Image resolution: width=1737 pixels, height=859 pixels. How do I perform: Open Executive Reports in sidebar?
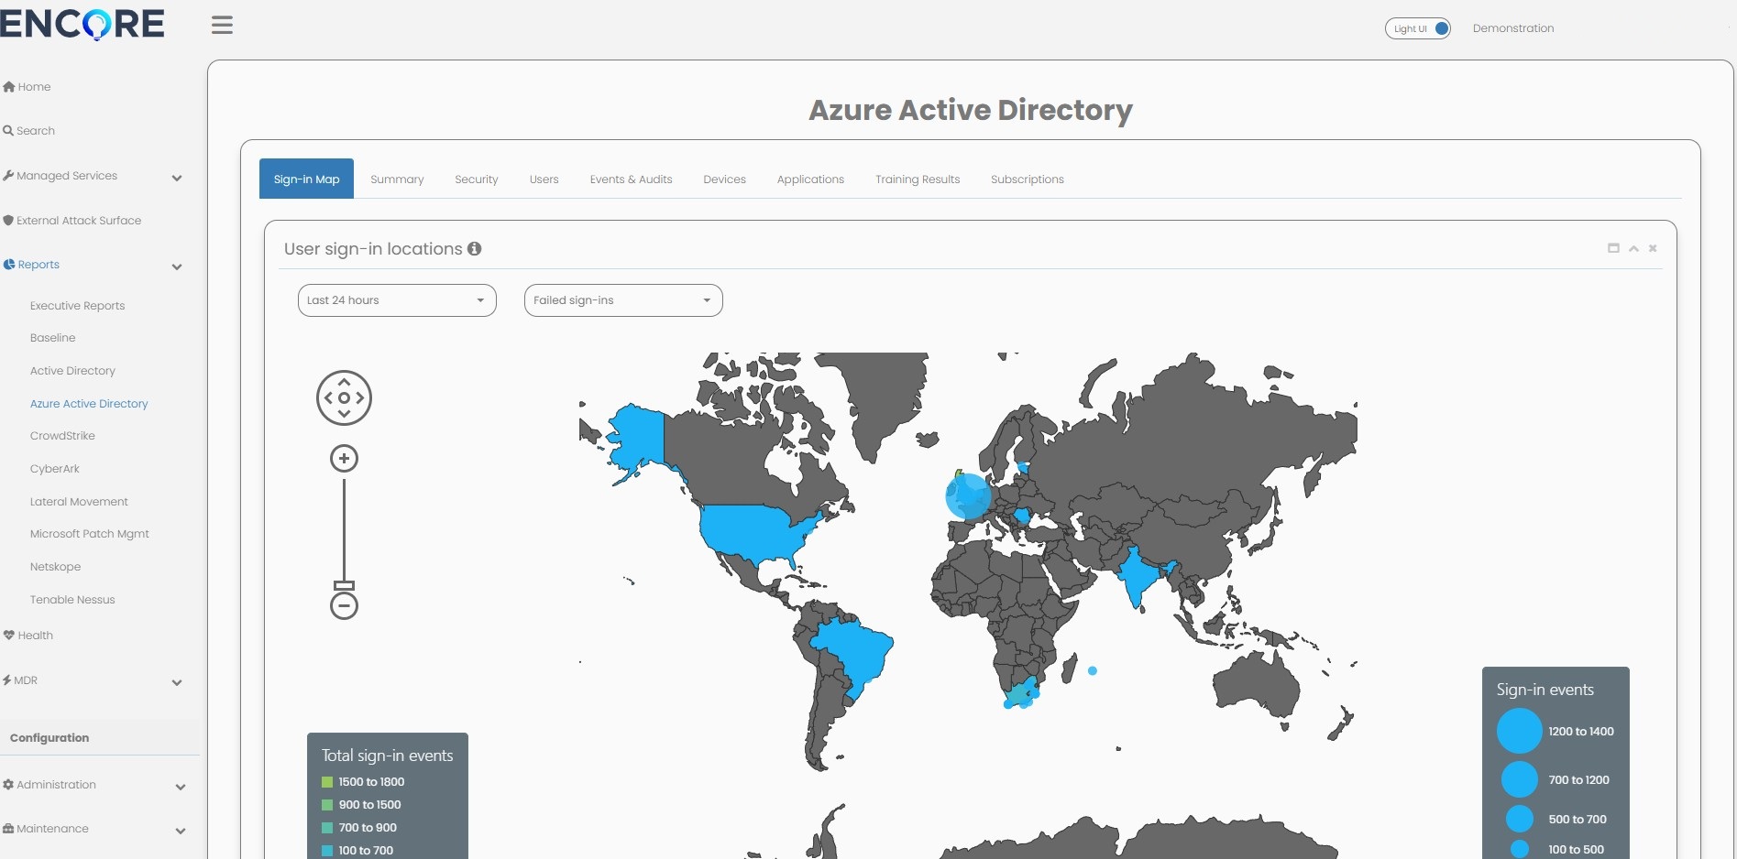point(77,306)
